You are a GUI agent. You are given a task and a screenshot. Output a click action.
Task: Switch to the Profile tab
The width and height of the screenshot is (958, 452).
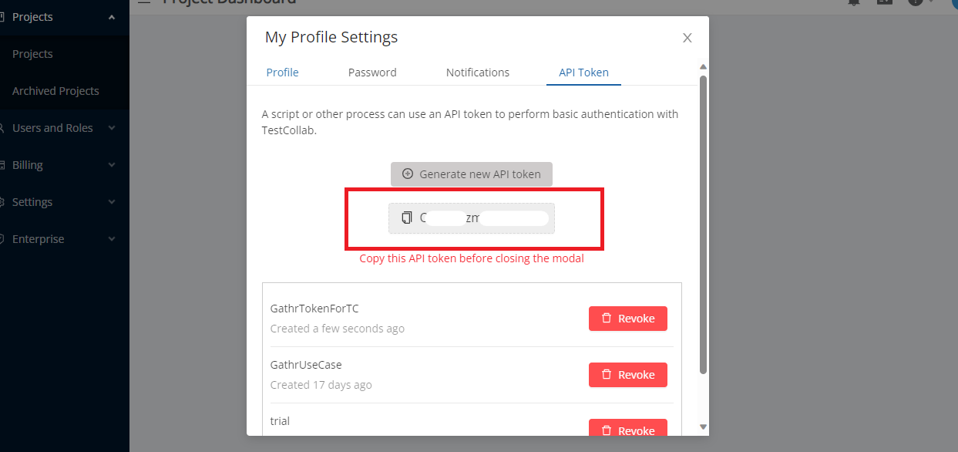point(282,73)
